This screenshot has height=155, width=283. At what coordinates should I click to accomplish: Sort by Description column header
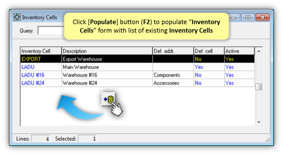pos(107,51)
